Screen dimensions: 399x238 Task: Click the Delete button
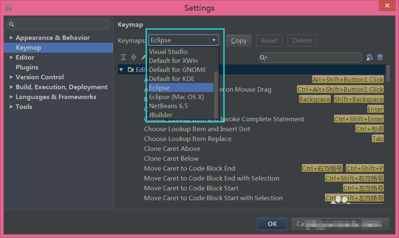[302, 40]
